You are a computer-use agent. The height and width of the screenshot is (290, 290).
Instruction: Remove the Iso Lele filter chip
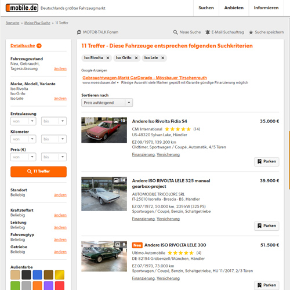[163, 58]
